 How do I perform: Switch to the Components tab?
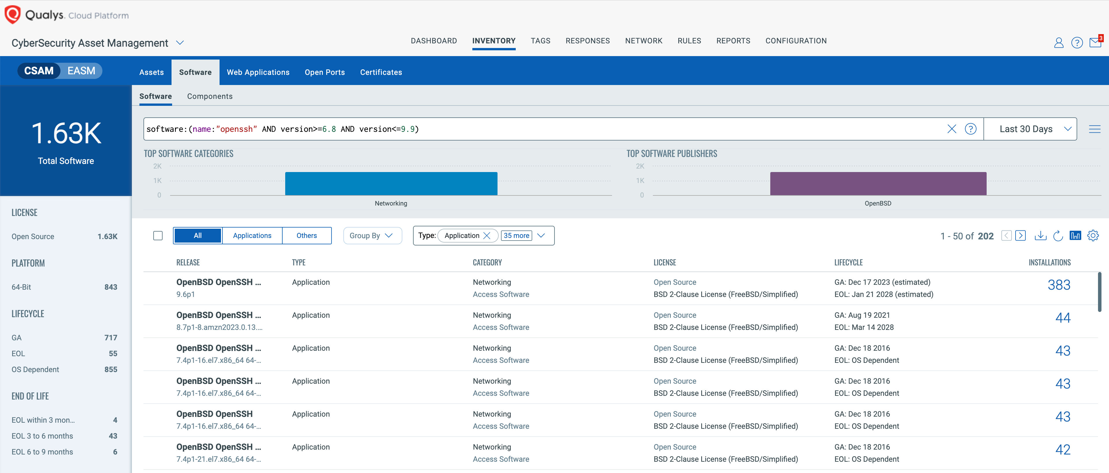[x=210, y=96]
